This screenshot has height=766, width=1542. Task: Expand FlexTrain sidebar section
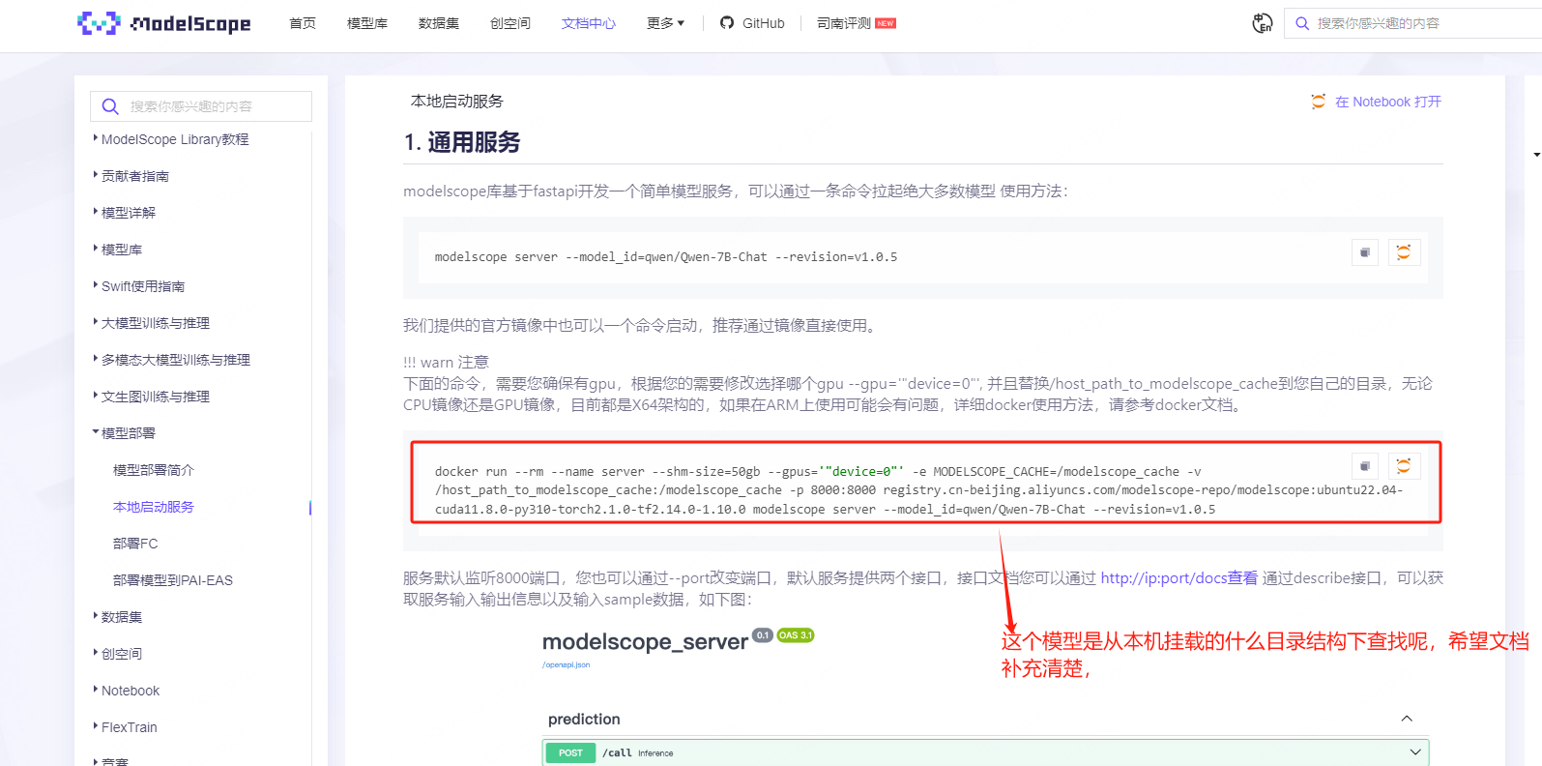point(126,727)
